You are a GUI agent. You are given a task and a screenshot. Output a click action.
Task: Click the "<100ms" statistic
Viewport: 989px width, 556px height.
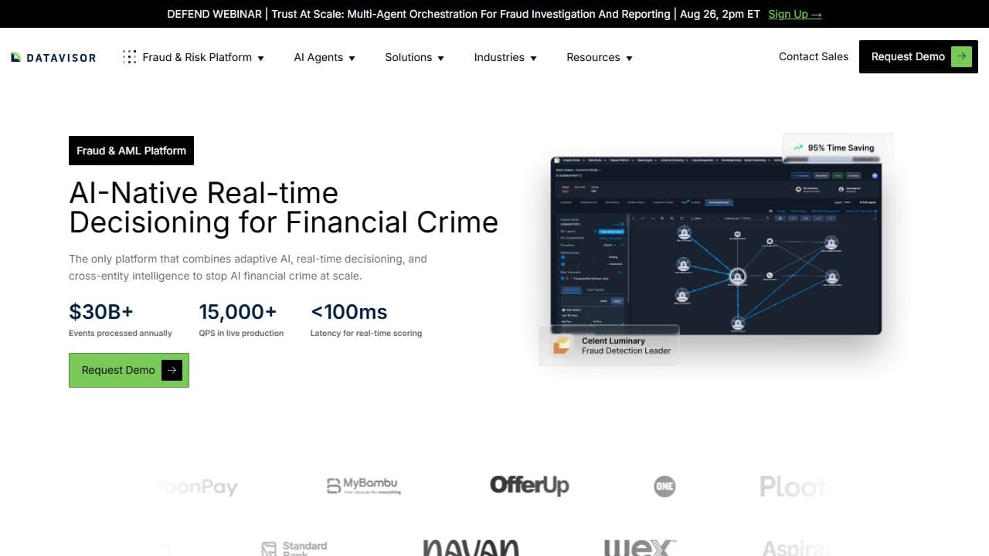point(348,312)
